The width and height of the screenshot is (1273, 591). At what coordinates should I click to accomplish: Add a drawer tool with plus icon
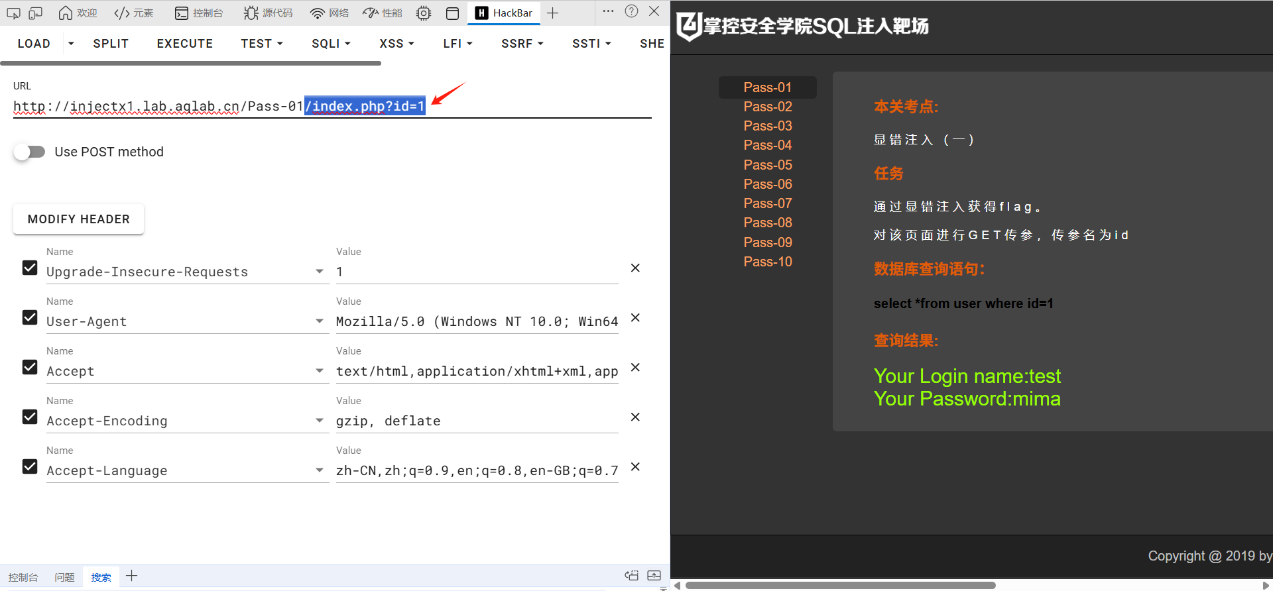(132, 576)
